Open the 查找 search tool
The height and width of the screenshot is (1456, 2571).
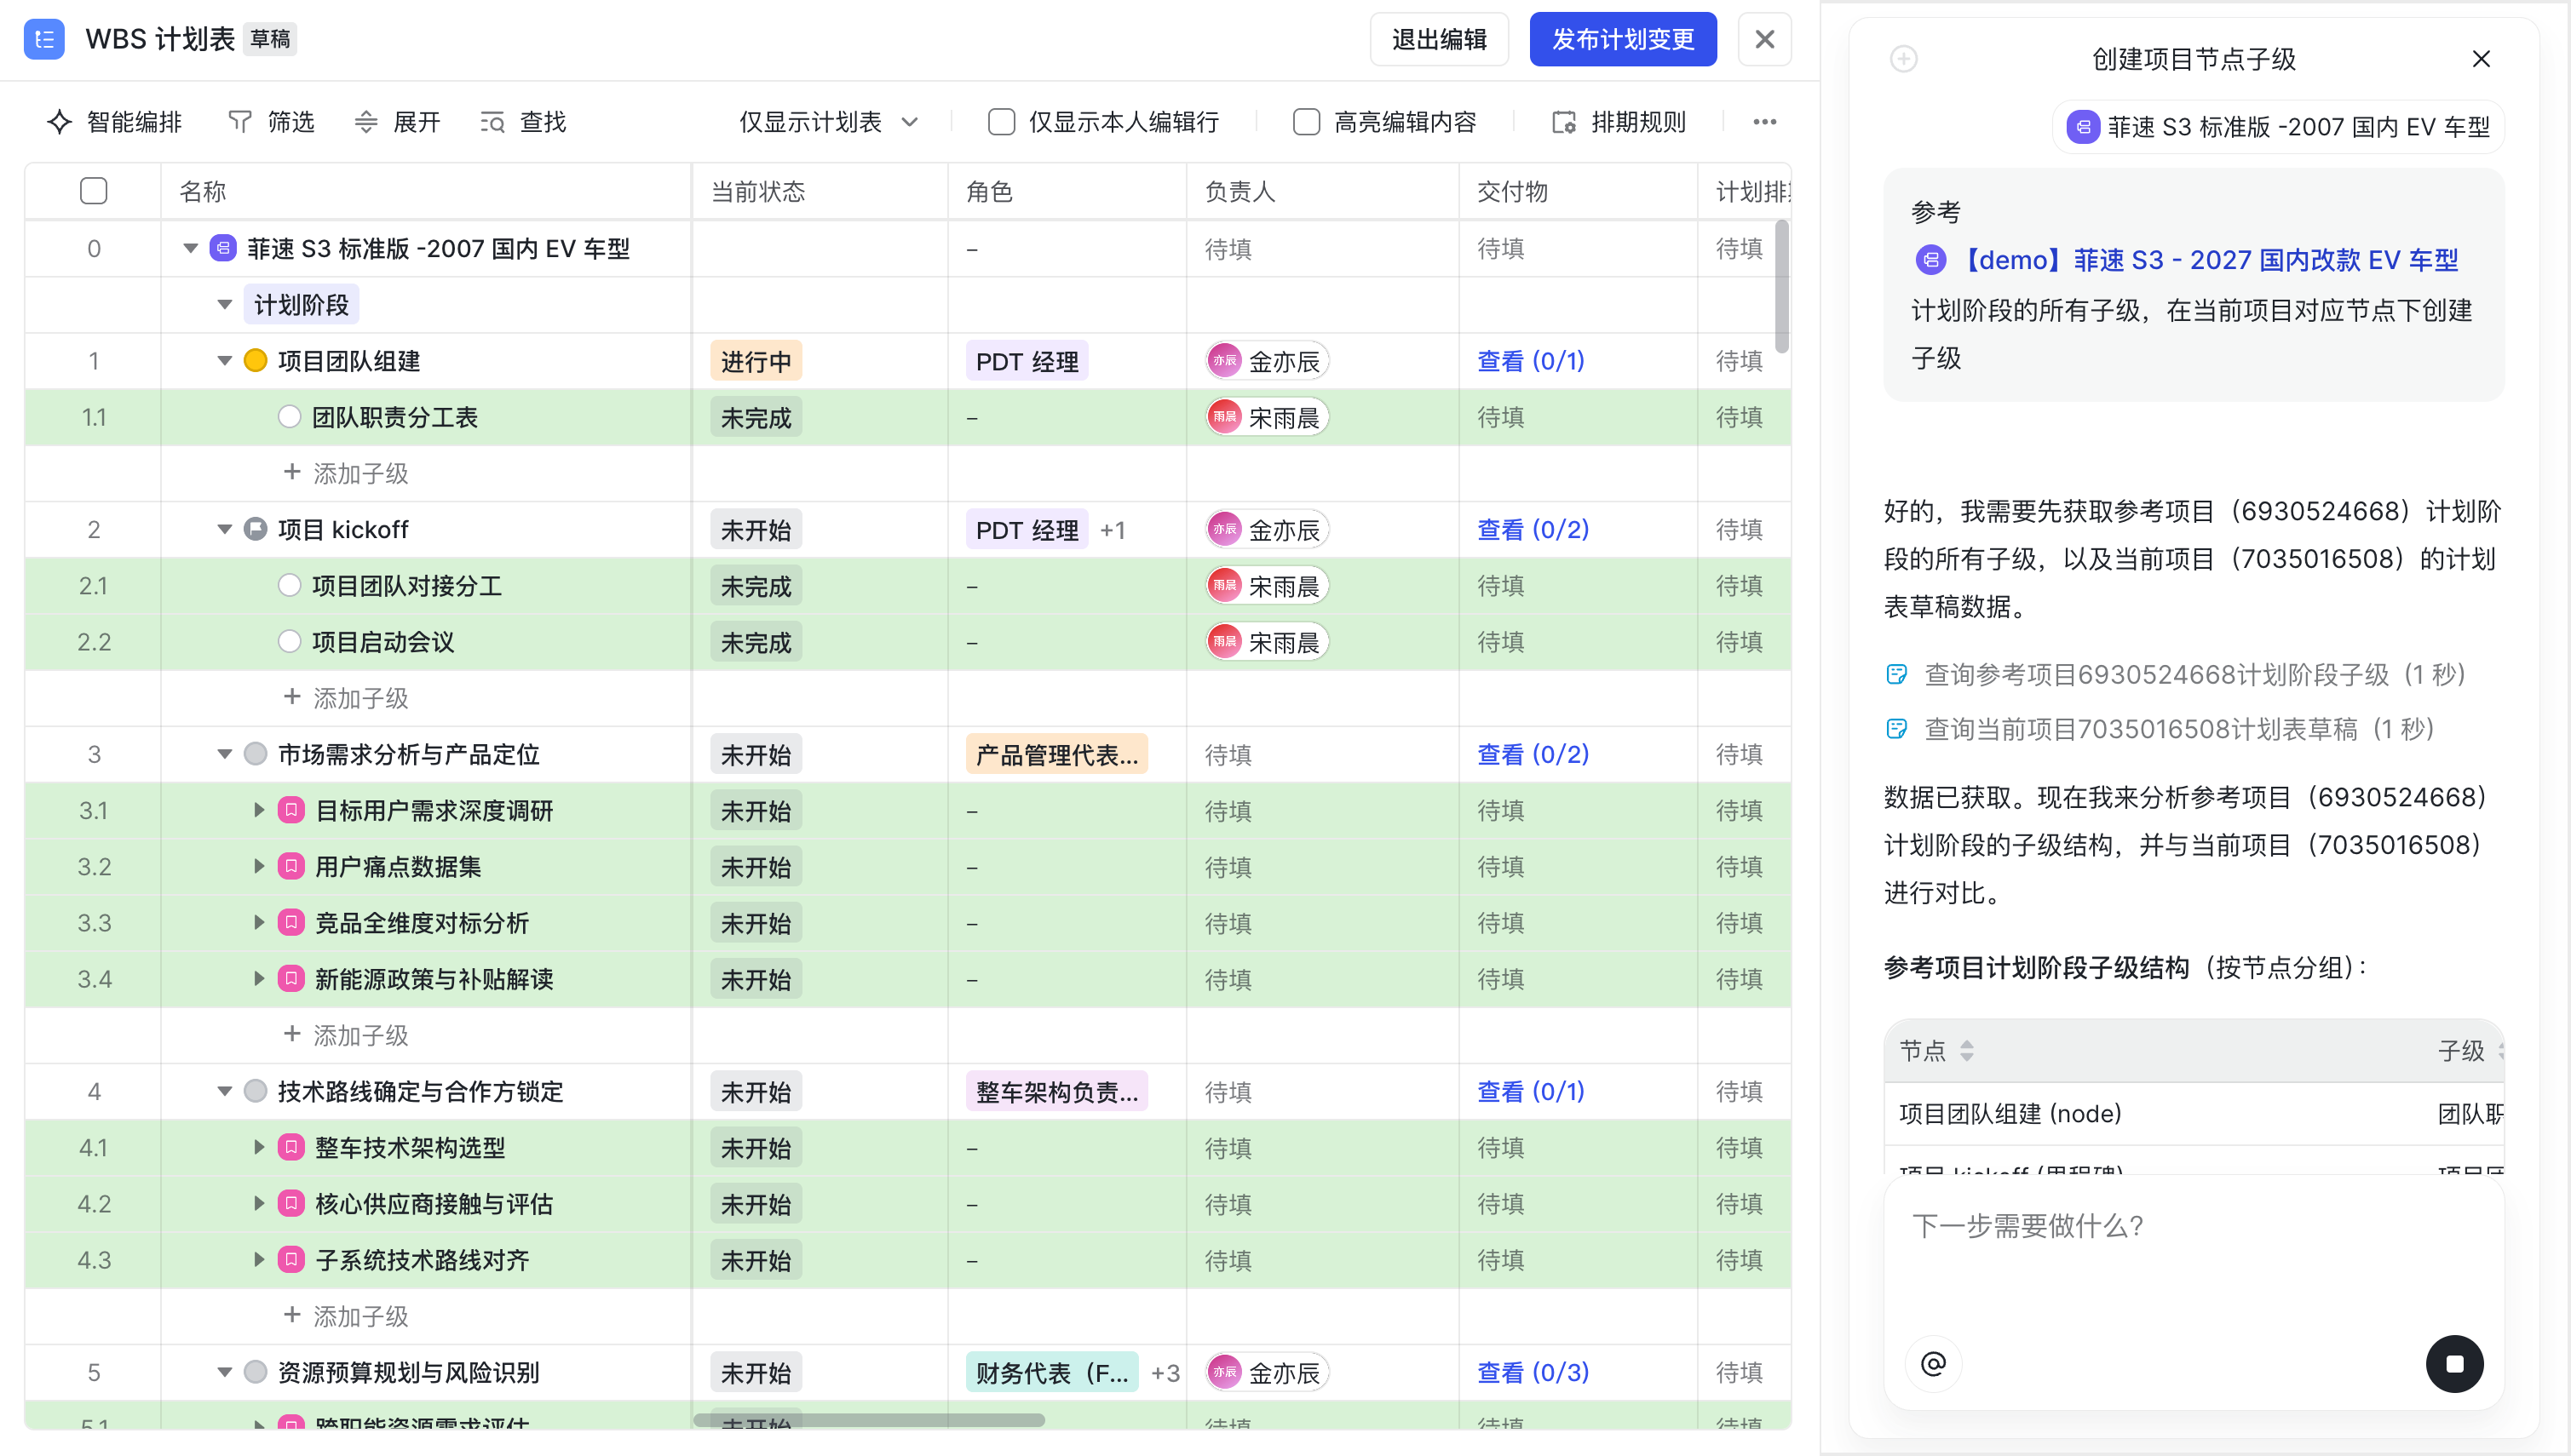point(523,122)
